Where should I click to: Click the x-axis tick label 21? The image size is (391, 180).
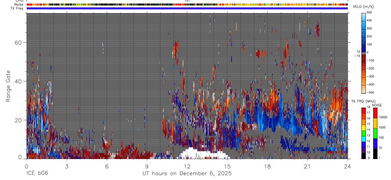click(308, 167)
